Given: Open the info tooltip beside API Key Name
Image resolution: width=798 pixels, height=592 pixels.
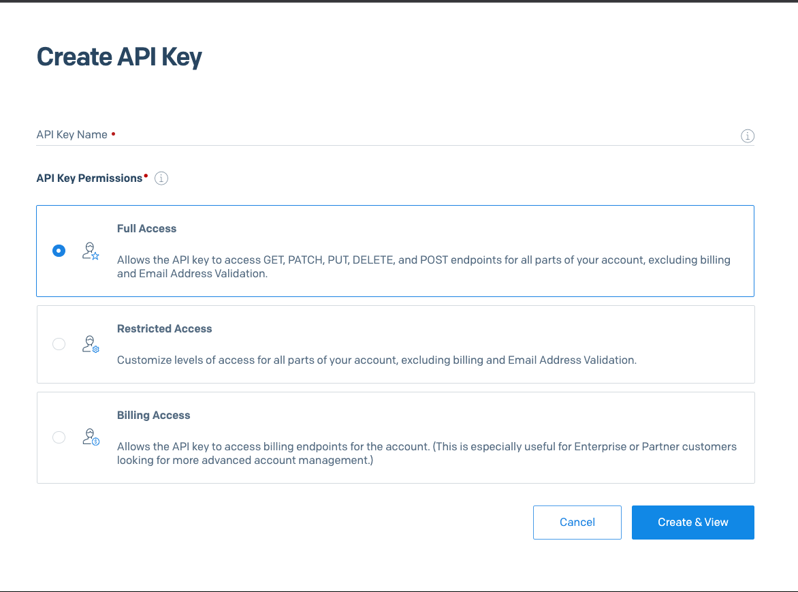Looking at the screenshot, I should pos(747,136).
